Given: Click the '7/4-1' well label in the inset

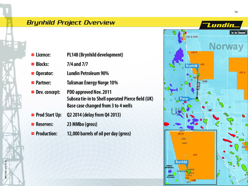Looking at the screenshot, I should coord(184,139).
